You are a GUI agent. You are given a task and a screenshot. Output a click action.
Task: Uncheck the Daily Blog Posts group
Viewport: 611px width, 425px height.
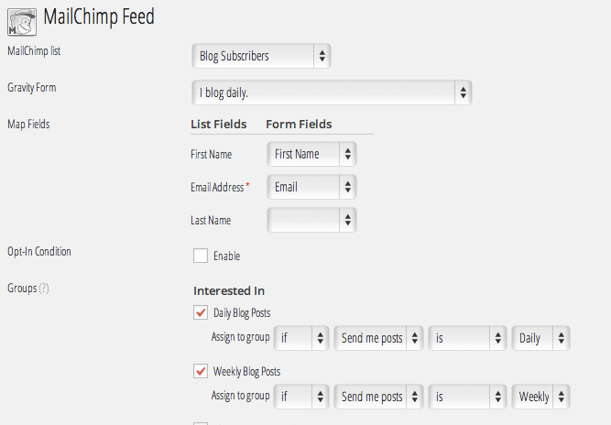click(201, 313)
